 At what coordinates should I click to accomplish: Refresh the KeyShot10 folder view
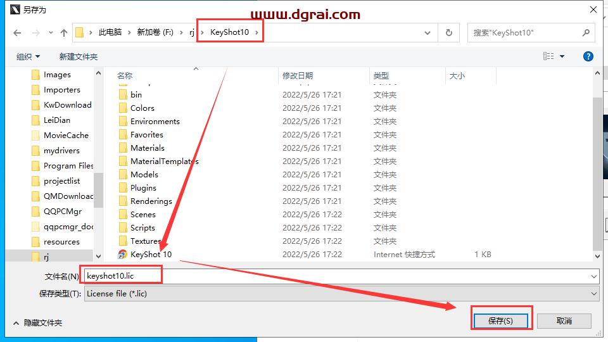449,32
